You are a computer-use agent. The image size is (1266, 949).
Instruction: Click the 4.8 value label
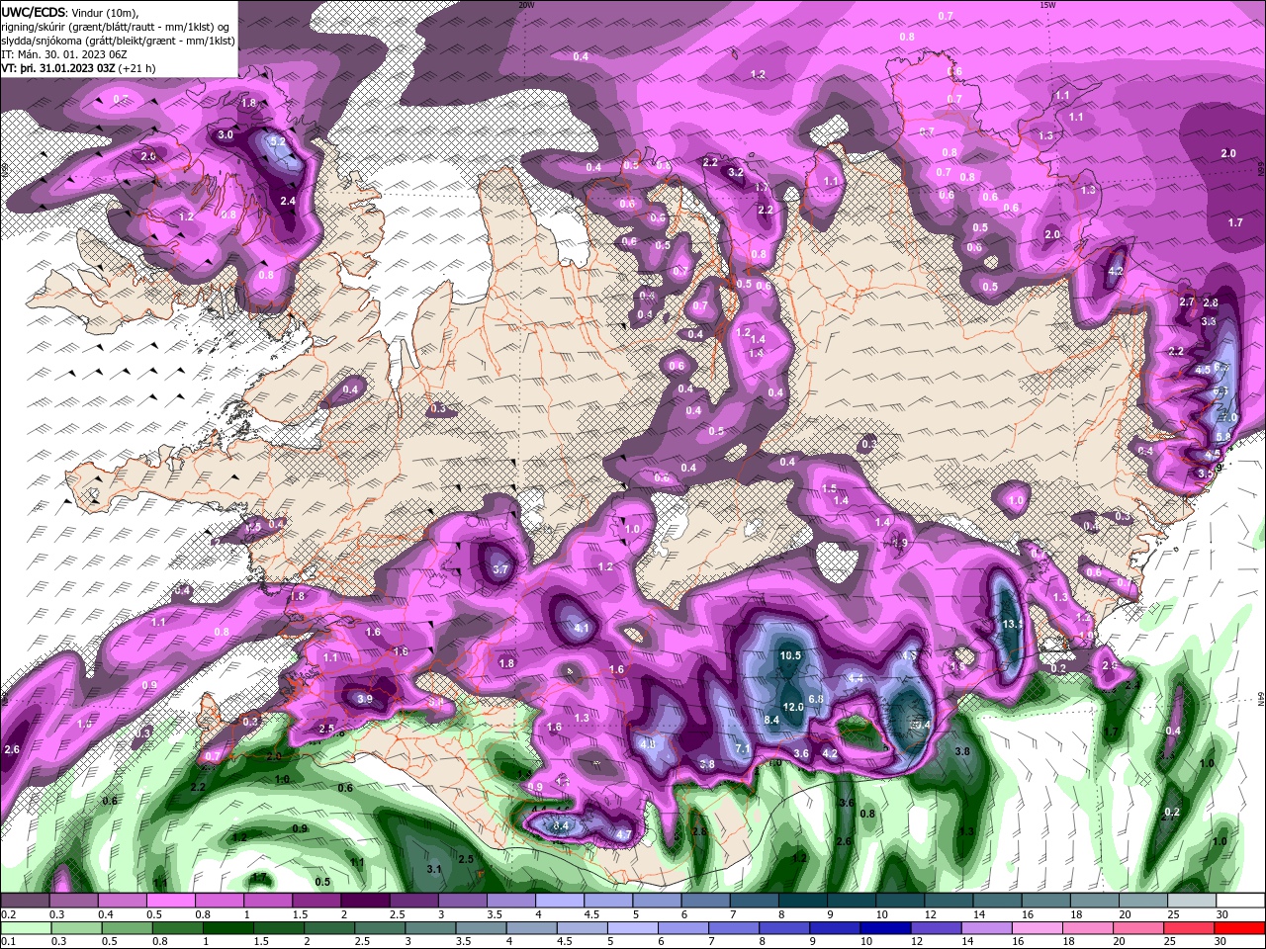(648, 743)
